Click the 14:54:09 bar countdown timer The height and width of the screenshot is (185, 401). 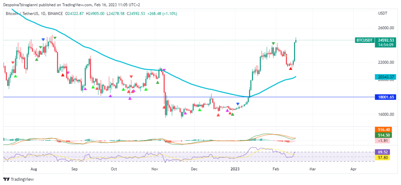point(386,45)
